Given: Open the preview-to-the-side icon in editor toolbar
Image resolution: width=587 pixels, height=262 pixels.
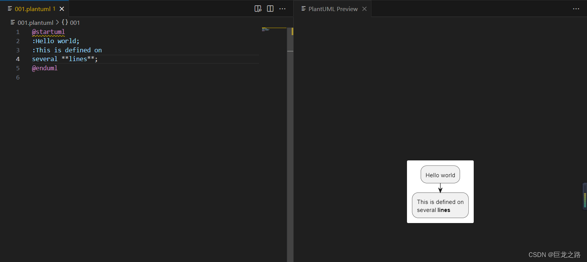Looking at the screenshot, I should click(258, 9).
